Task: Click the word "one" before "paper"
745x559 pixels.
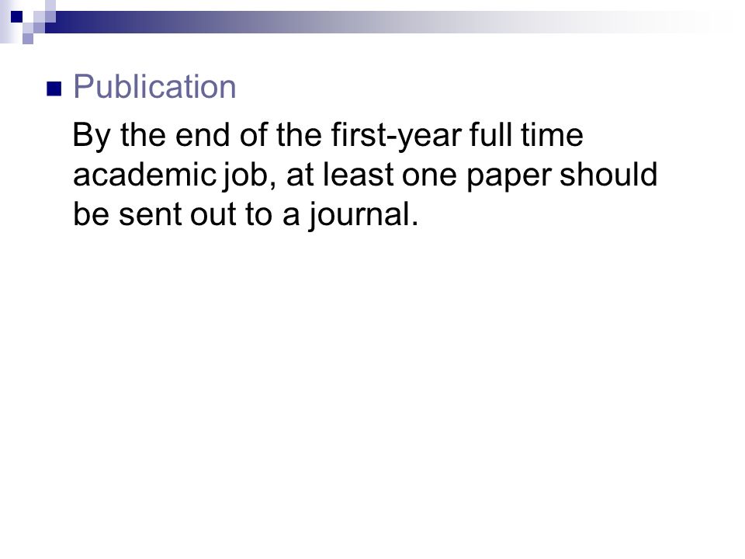Action: pyautogui.click(x=430, y=175)
